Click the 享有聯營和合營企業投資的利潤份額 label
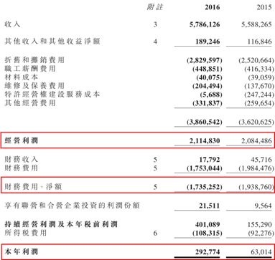This screenshot has height=260, width=275. [72, 206]
